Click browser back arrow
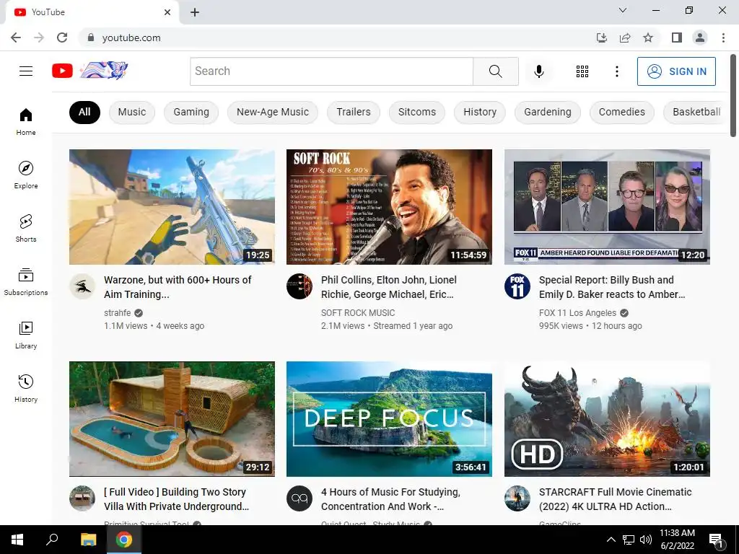The image size is (739, 554). (16, 38)
